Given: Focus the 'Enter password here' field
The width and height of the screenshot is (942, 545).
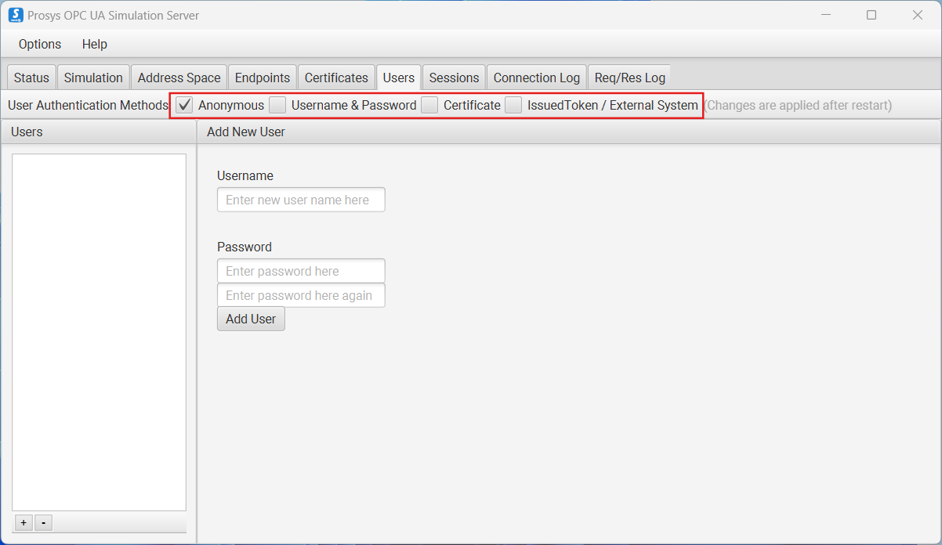Looking at the screenshot, I should (x=301, y=271).
